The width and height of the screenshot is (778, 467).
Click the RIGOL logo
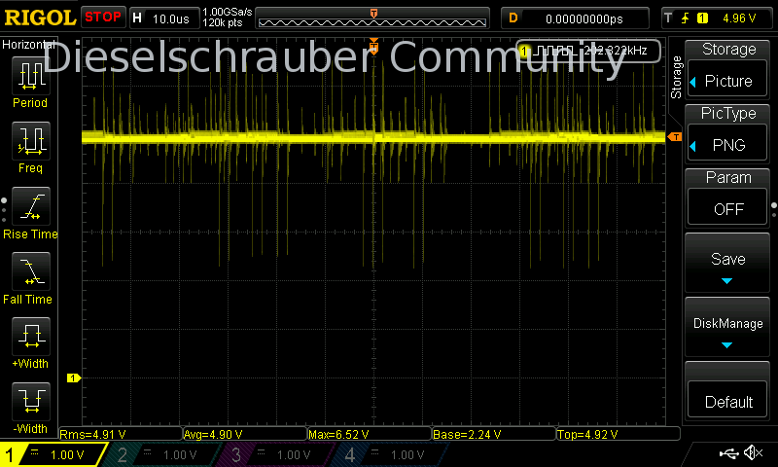coord(40,18)
